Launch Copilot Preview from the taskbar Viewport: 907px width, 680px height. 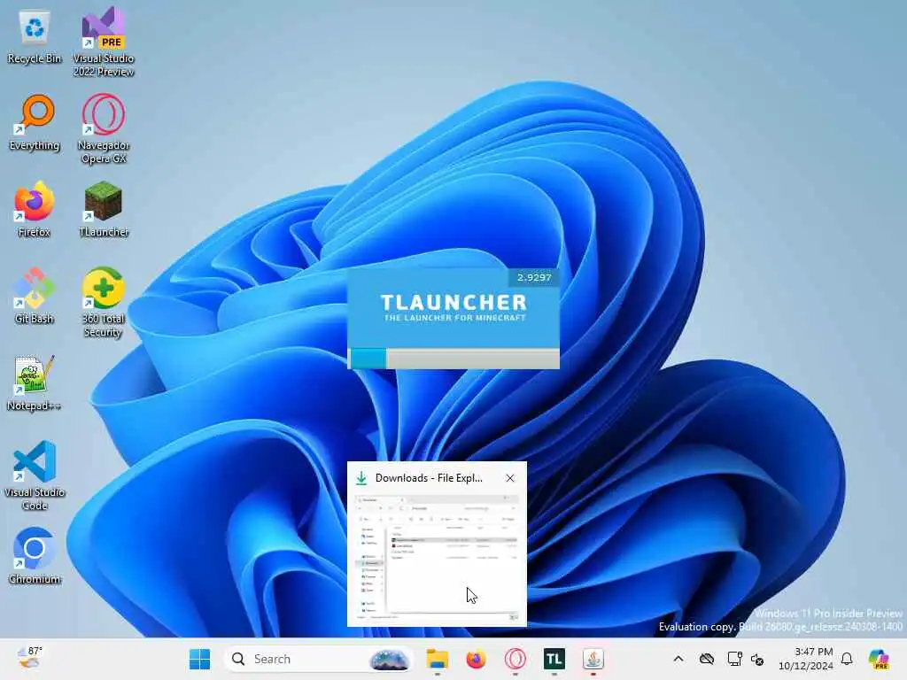point(879,659)
